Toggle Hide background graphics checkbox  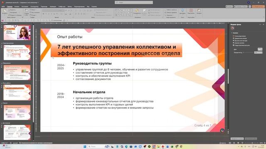pyautogui.click(x=234, y=45)
